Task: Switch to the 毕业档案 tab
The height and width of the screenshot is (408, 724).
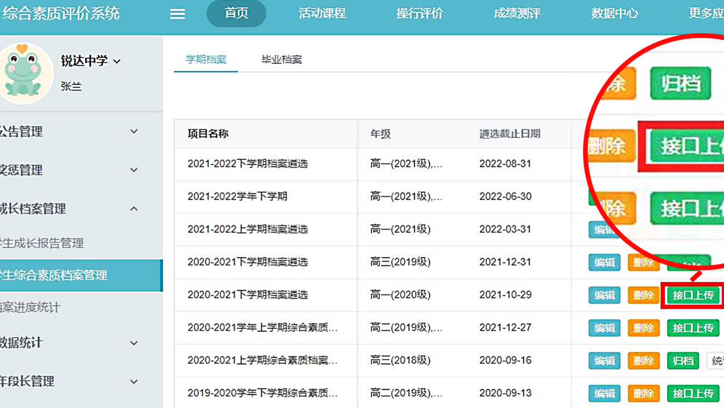Action: tap(282, 60)
